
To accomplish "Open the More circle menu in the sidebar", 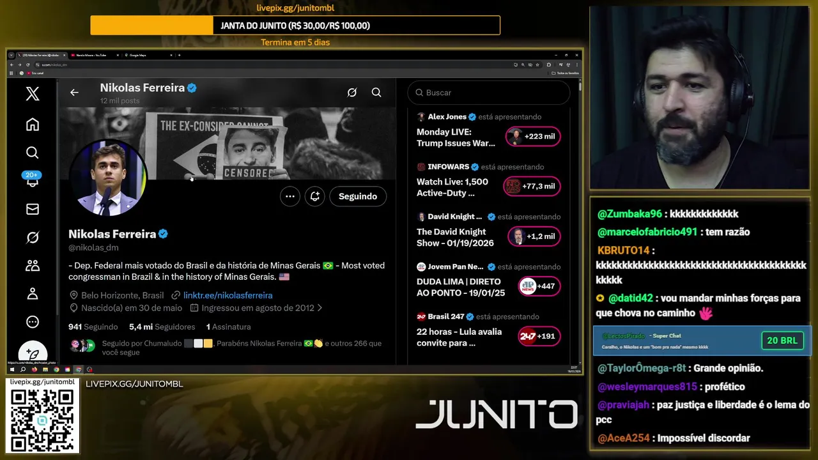I will coord(33,322).
